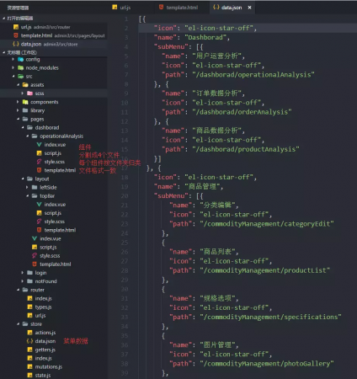Collapse the pages folder arrow
This screenshot has width=357, height=379.
pyautogui.click(x=18, y=119)
